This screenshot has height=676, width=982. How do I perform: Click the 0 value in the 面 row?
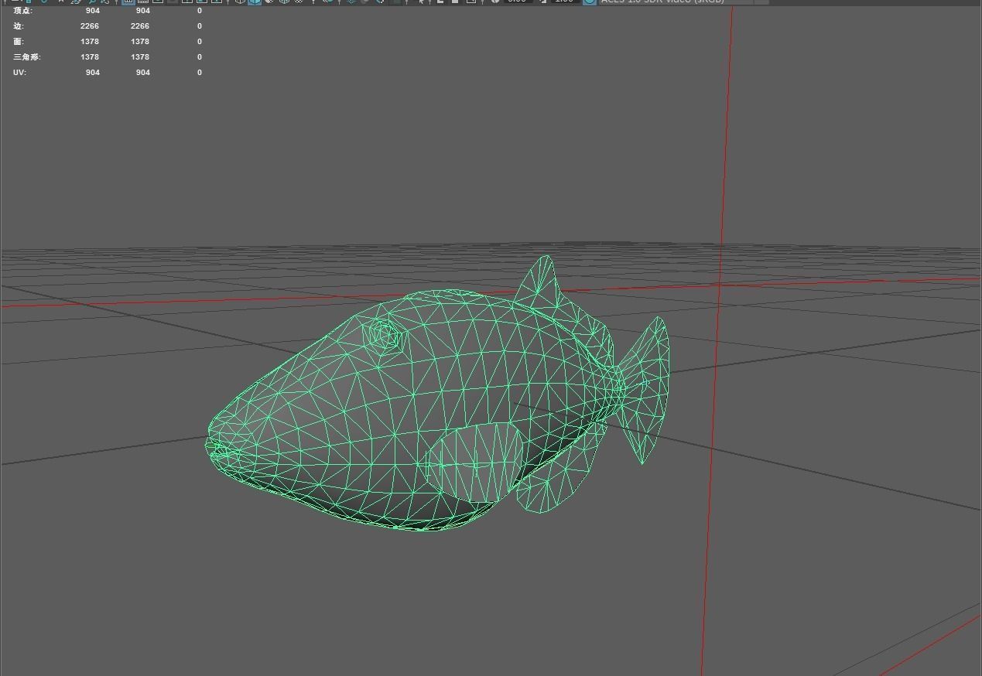coord(200,42)
